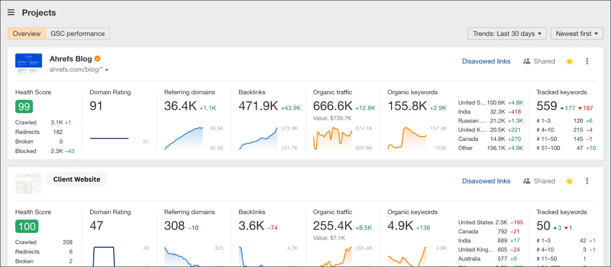The image size is (611, 267).
Task: Click the Ahrefs Blog referring domains trend chart
Action: coord(184,138)
